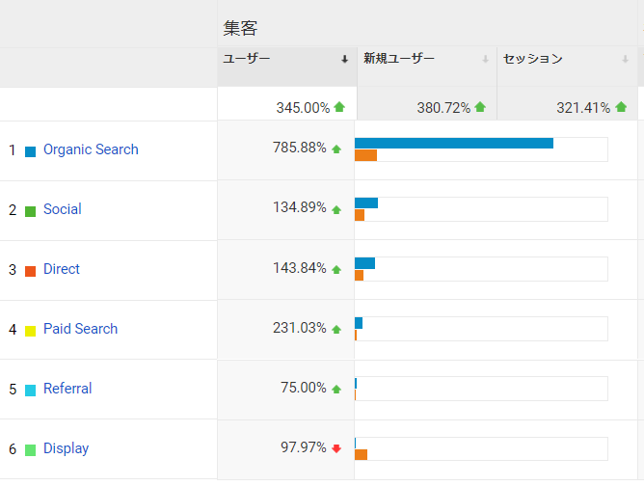The image size is (644, 486).
Task: Sort by セッション column arrow
Action: point(625,59)
